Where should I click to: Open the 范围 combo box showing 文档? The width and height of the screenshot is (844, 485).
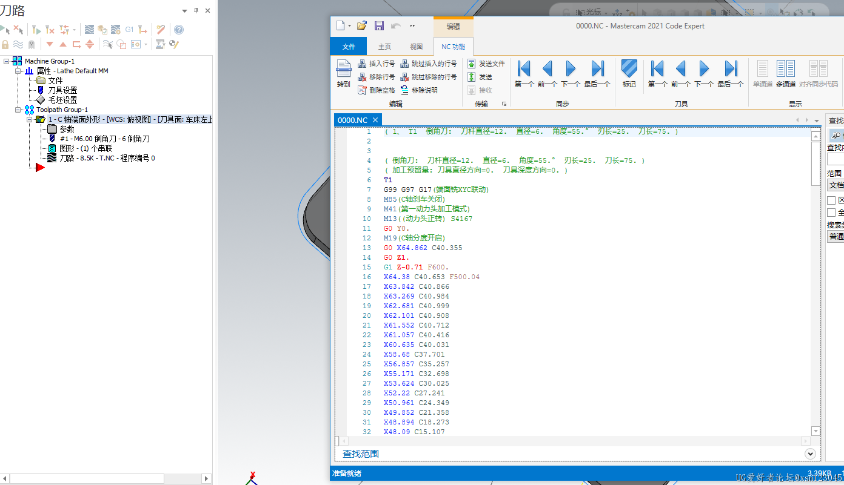836,185
